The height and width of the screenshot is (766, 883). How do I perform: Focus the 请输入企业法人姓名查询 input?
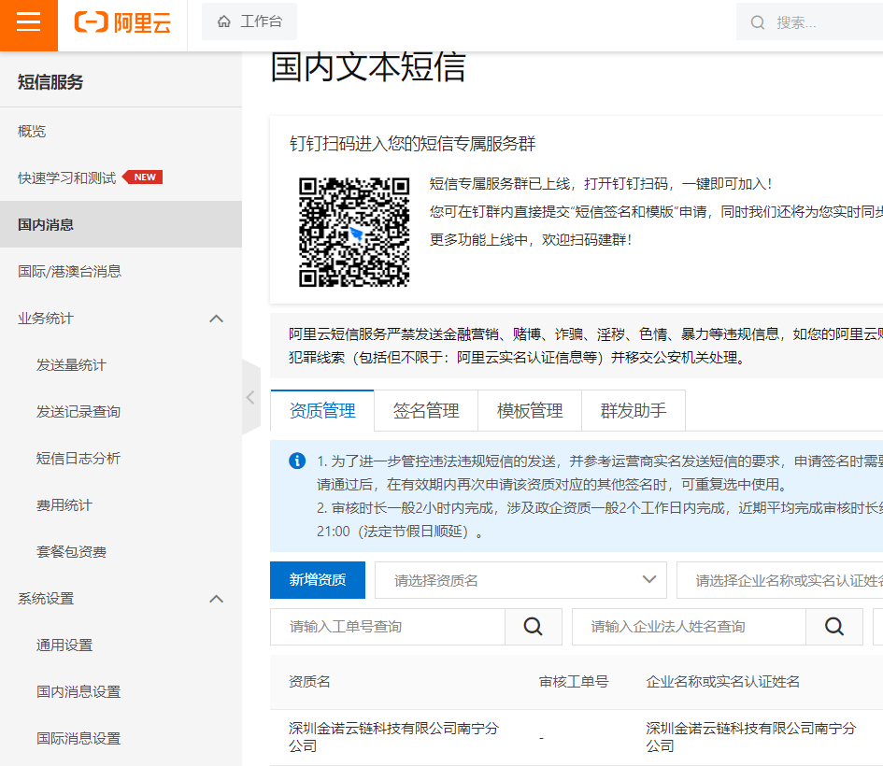[689, 627]
